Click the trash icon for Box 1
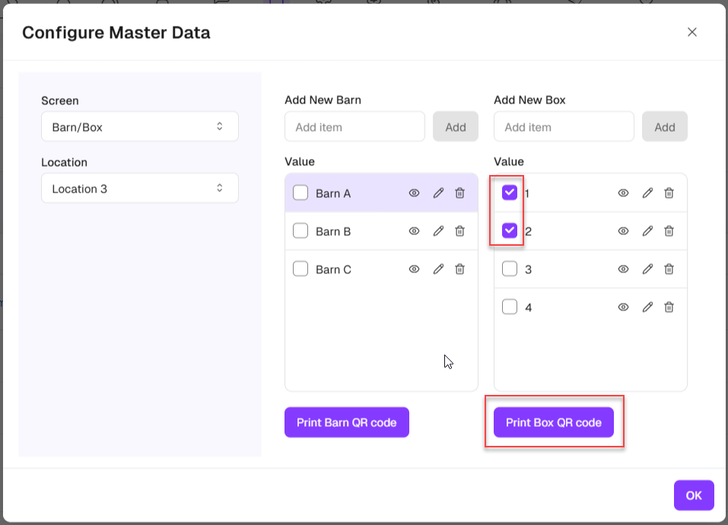This screenshot has width=728, height=525. coord(669,193)
